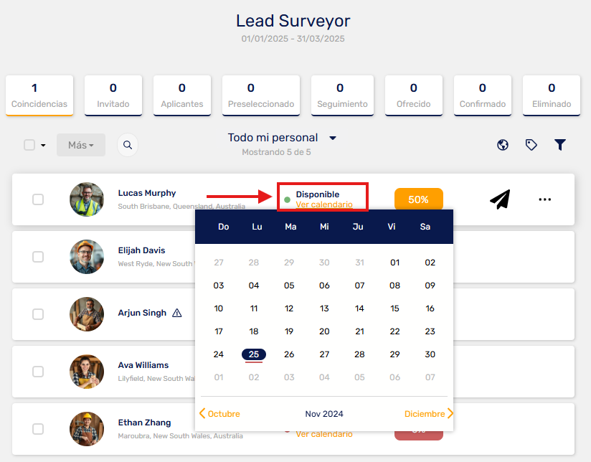Viewport: 591px width, 462px height.
Task: Open Elijah Davis's name
Action: click(141, 250)
